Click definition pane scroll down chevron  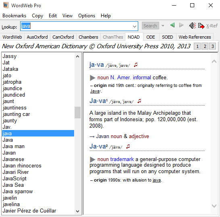coord(214,206)
